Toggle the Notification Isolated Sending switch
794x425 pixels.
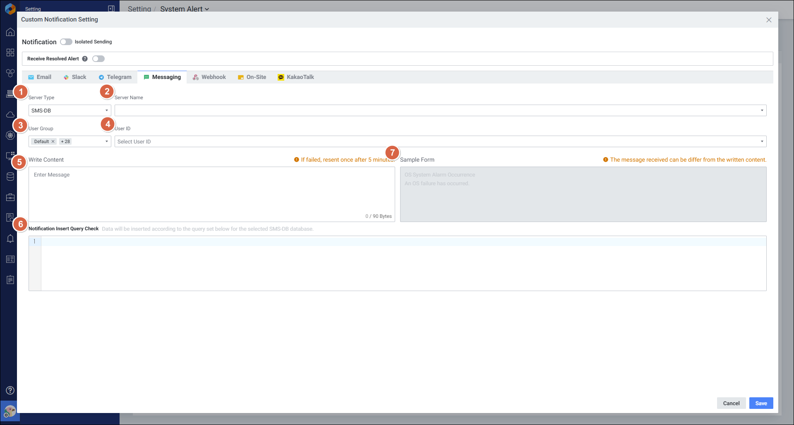click(66, 42)
